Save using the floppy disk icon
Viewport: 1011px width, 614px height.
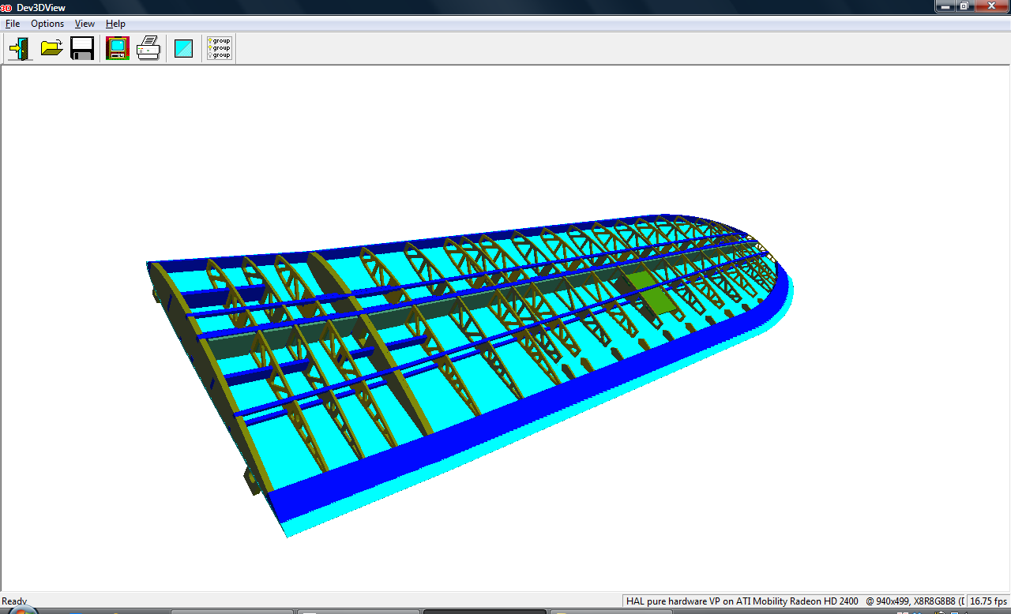tap(82, 49)
